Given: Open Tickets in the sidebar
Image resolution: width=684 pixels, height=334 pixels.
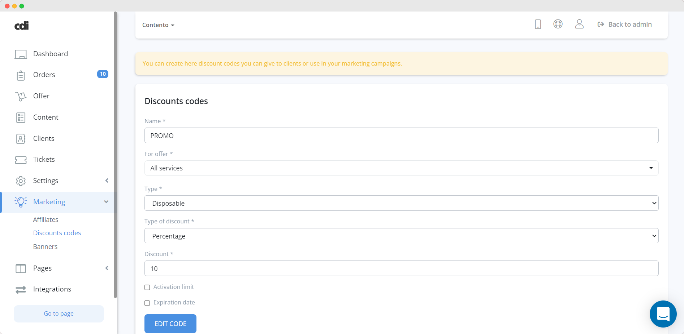Looking at the screenshot, I should (44, 159).
